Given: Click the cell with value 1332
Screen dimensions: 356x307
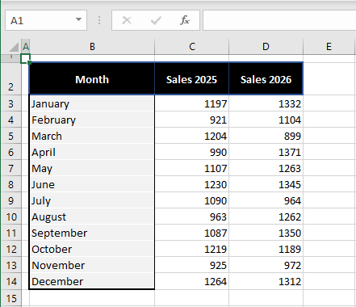Looking at the screenshot, I should [x=266, y=103].
